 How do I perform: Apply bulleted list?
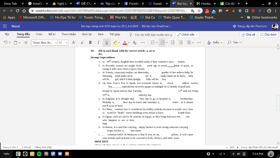point(153,43)
